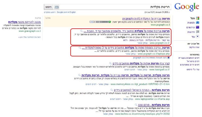Open cached copy next to pcgraph.co.il/laptops.php

[x=131, y=54]
